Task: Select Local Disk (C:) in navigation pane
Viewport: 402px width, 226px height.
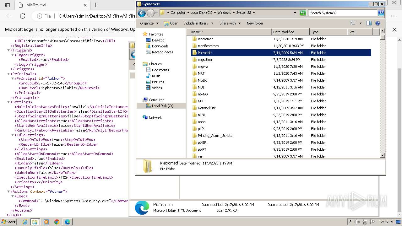Action: coord(162,106)
